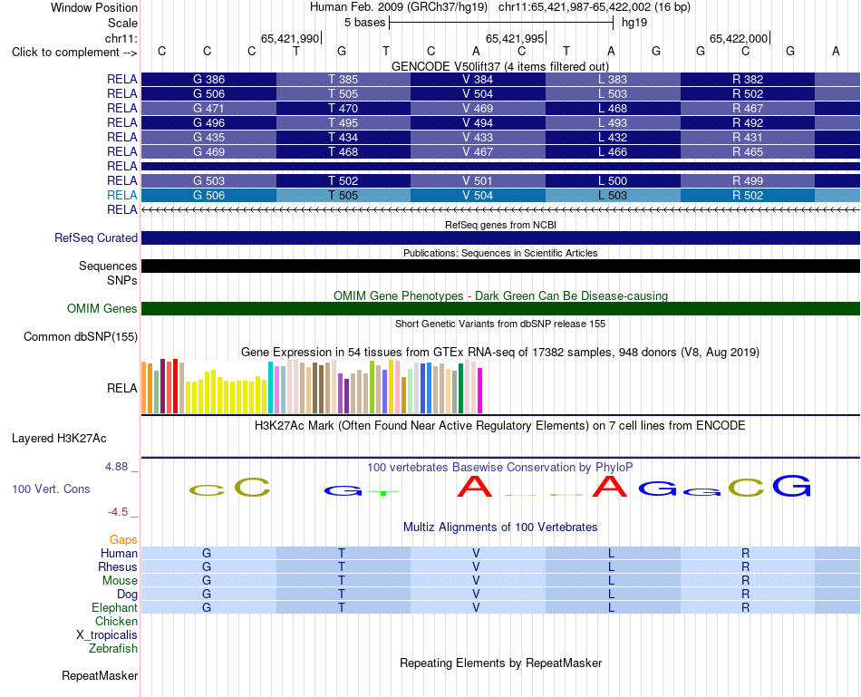
Task: Select the Elephant species row label
Action: pyautogui.click(x=115, y=607)
